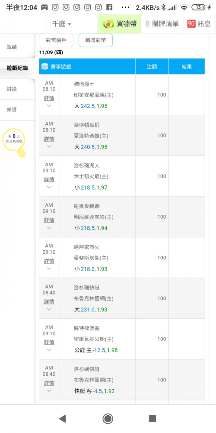Click the 賽事遊戲 database icon
Viewport: 216px width, 433px height.
coord(44,67)
